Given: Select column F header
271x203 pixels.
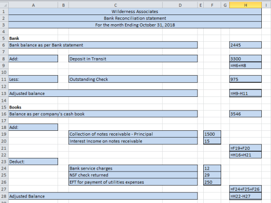Looking at the screenshot, I should click(212, 5).
